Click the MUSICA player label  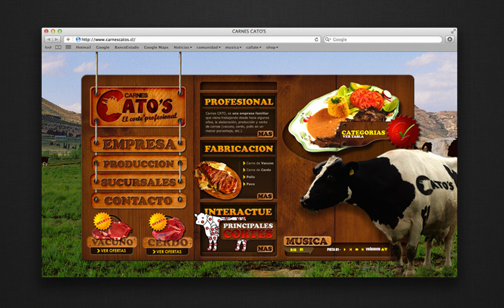click(307, 241)
